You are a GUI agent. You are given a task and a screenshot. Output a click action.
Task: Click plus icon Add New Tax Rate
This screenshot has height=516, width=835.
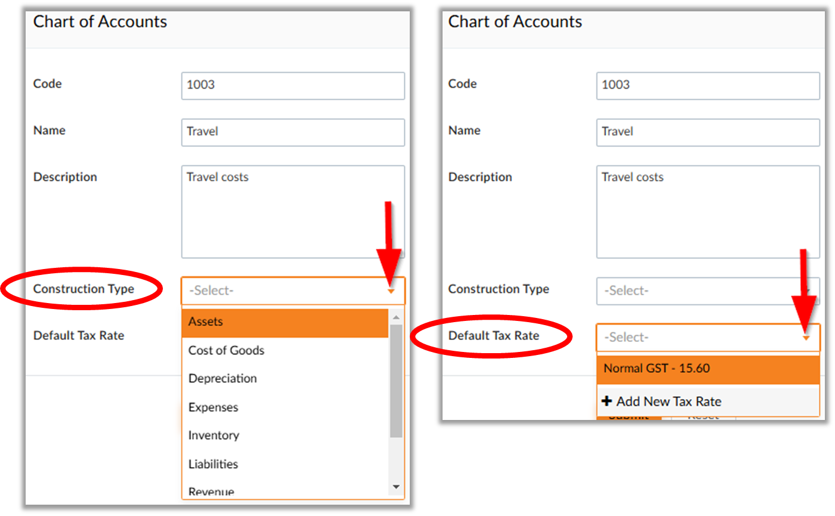(608, 401)
